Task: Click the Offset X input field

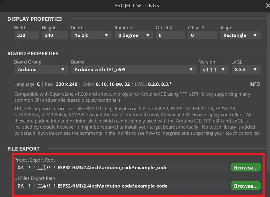Action: point(170,35)
